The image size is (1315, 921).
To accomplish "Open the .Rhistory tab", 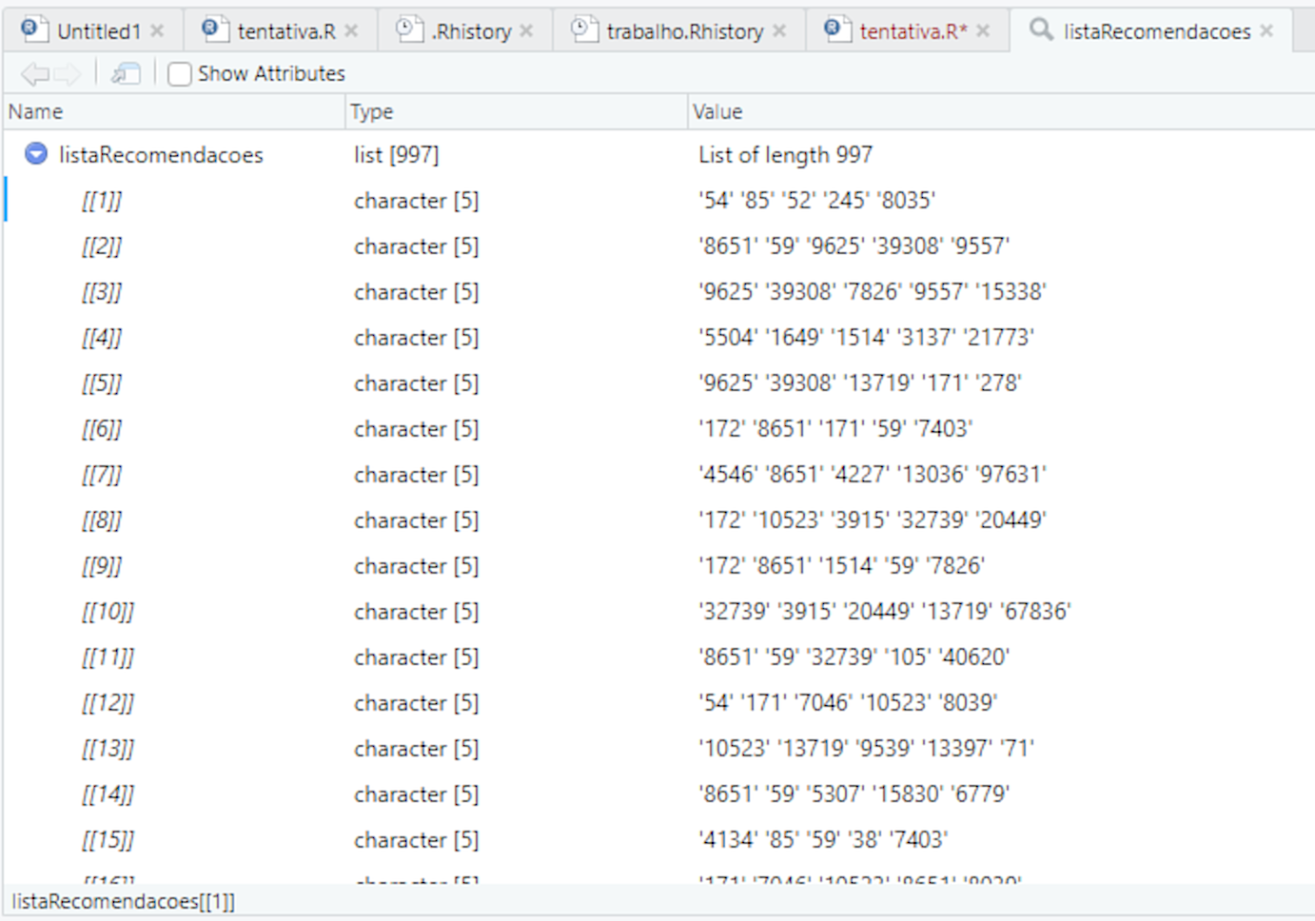I will 471,31.
